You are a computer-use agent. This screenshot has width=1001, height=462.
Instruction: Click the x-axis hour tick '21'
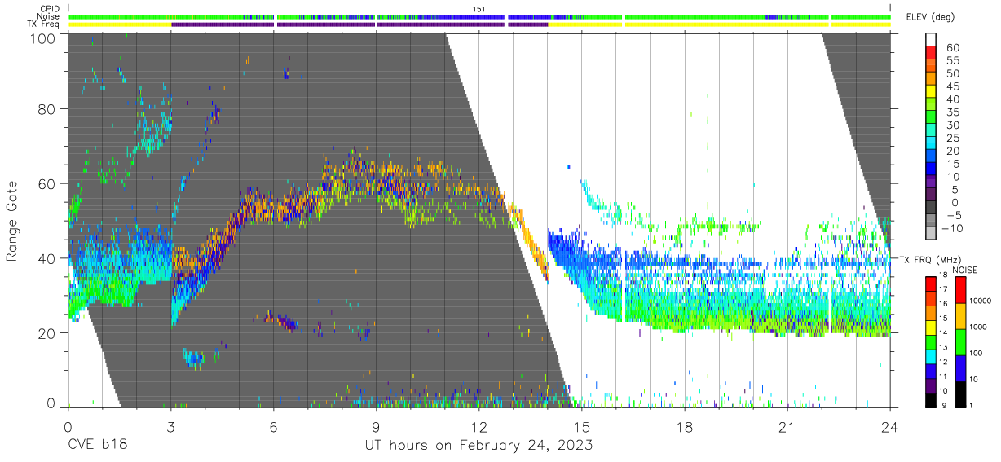787,426
